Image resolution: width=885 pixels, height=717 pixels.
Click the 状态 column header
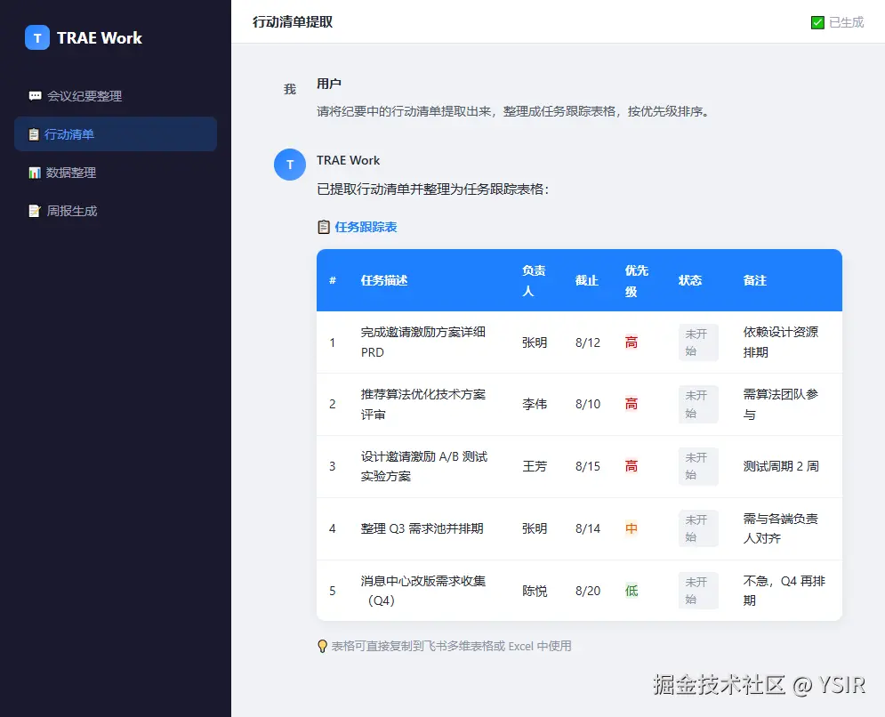click(689, 280)
